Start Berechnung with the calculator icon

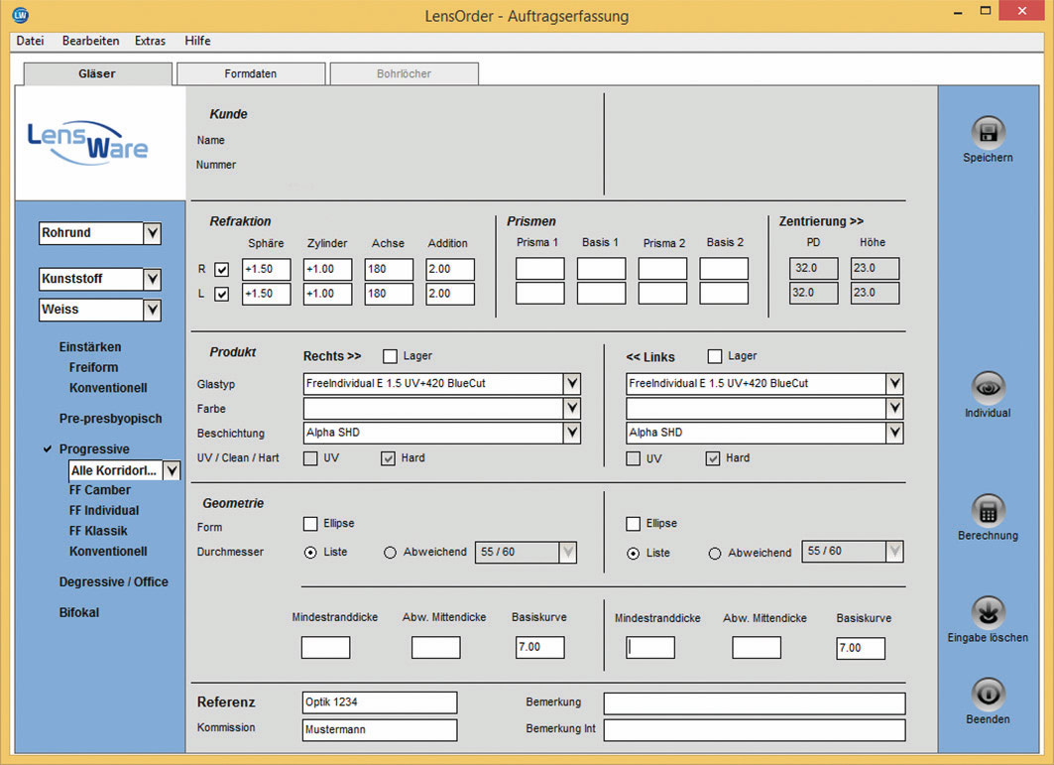[988, 511]
